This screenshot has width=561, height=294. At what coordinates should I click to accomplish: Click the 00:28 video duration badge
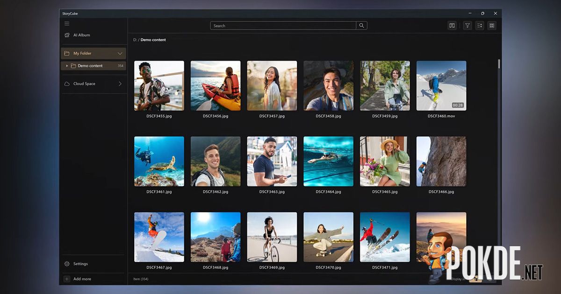(x=458, y=105)
